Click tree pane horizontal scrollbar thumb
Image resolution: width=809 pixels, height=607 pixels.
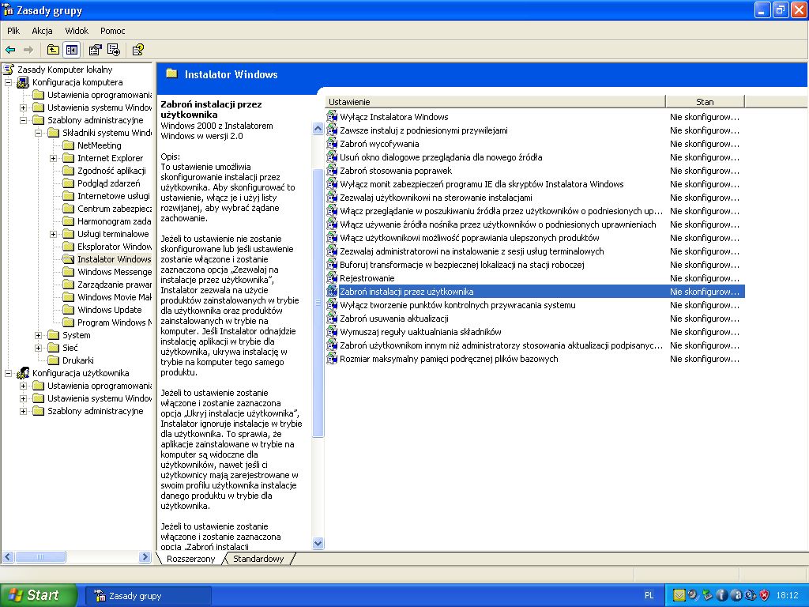(x=41, y=557)
